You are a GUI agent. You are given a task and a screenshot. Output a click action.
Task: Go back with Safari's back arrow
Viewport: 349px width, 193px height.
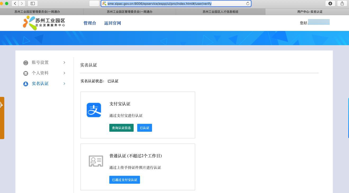click(x=15, y=3)
